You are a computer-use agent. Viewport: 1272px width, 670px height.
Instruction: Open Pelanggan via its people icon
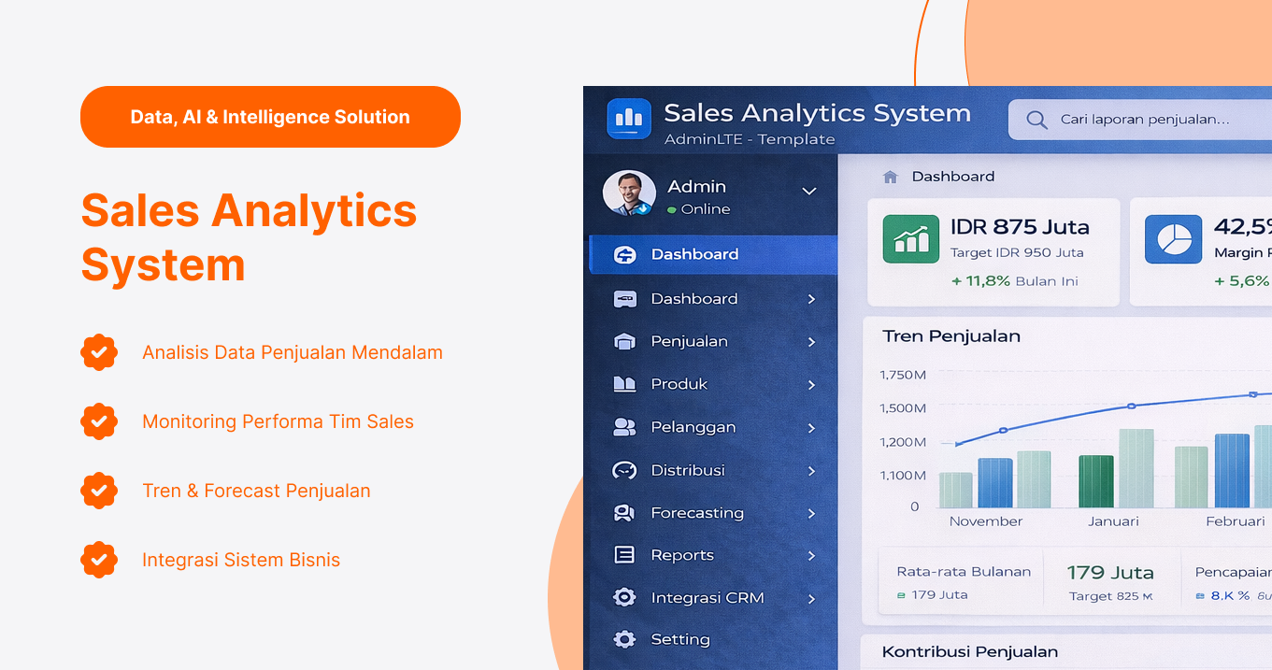click(625, 427)
